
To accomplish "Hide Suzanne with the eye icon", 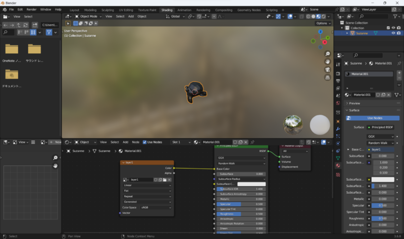I will click(x=393, y=33).
